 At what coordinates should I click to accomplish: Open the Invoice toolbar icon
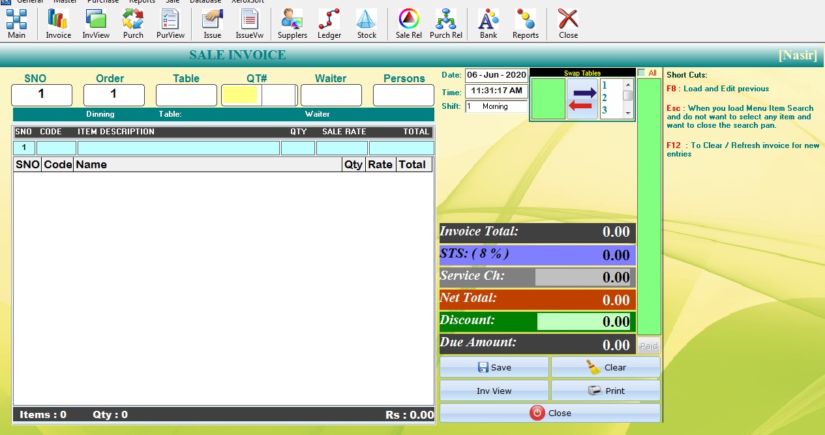tap(58, 24)
